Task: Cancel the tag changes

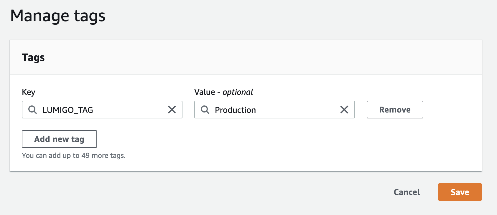Action: (407, 192)
